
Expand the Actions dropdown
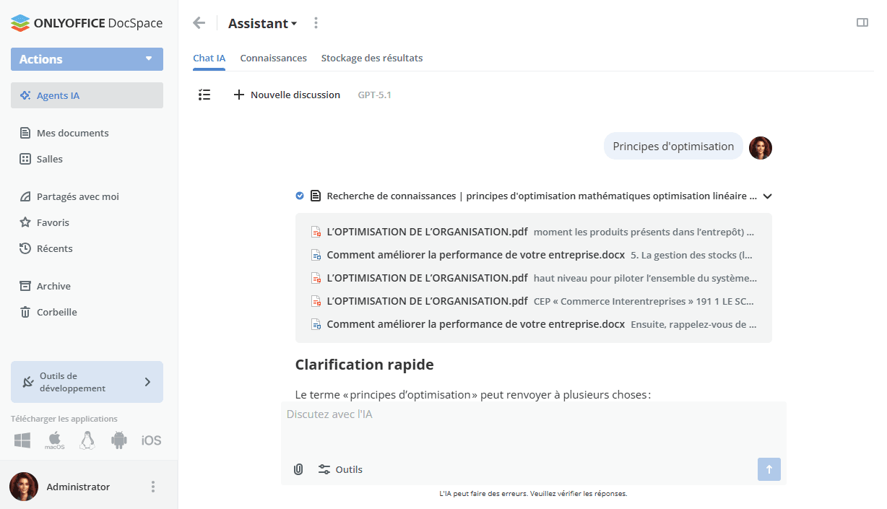click(149, 59)
